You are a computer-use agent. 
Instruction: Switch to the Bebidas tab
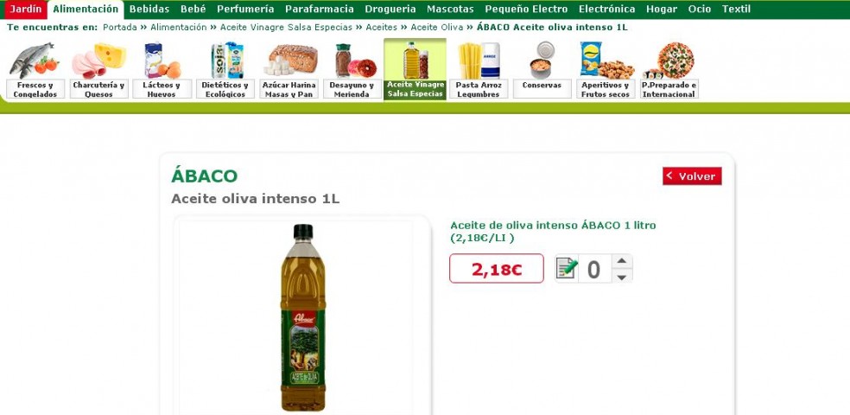(x=149, y=10)
